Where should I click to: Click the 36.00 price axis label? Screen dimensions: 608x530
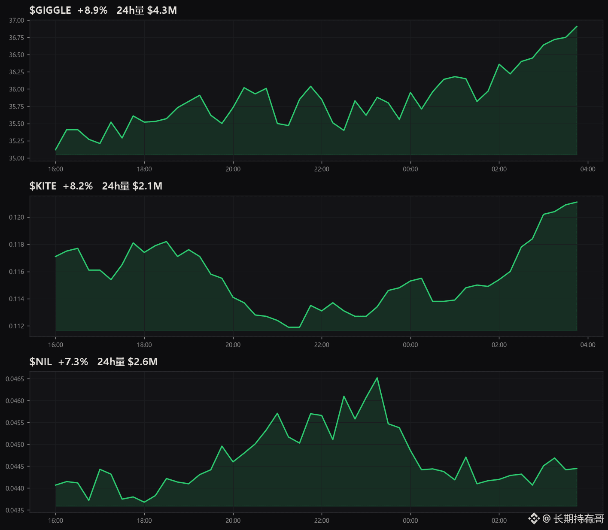pyautogui.click(x=17, y=89)
